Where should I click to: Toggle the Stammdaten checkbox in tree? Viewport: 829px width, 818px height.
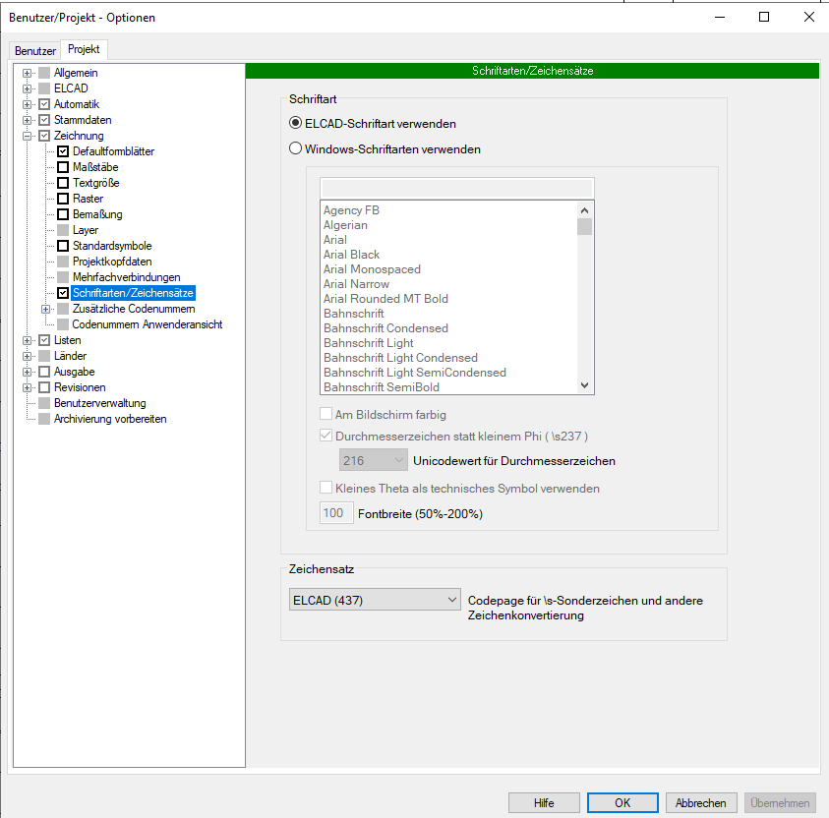click(44, 120)
